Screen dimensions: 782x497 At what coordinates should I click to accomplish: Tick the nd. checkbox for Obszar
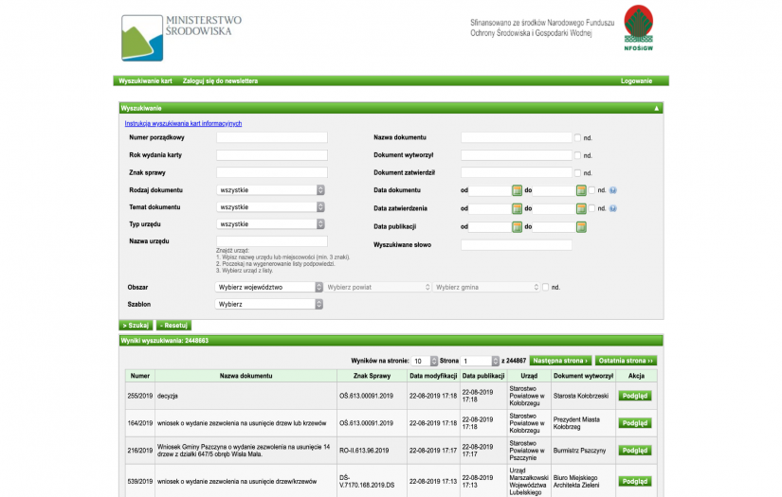(x=545, y=288)
